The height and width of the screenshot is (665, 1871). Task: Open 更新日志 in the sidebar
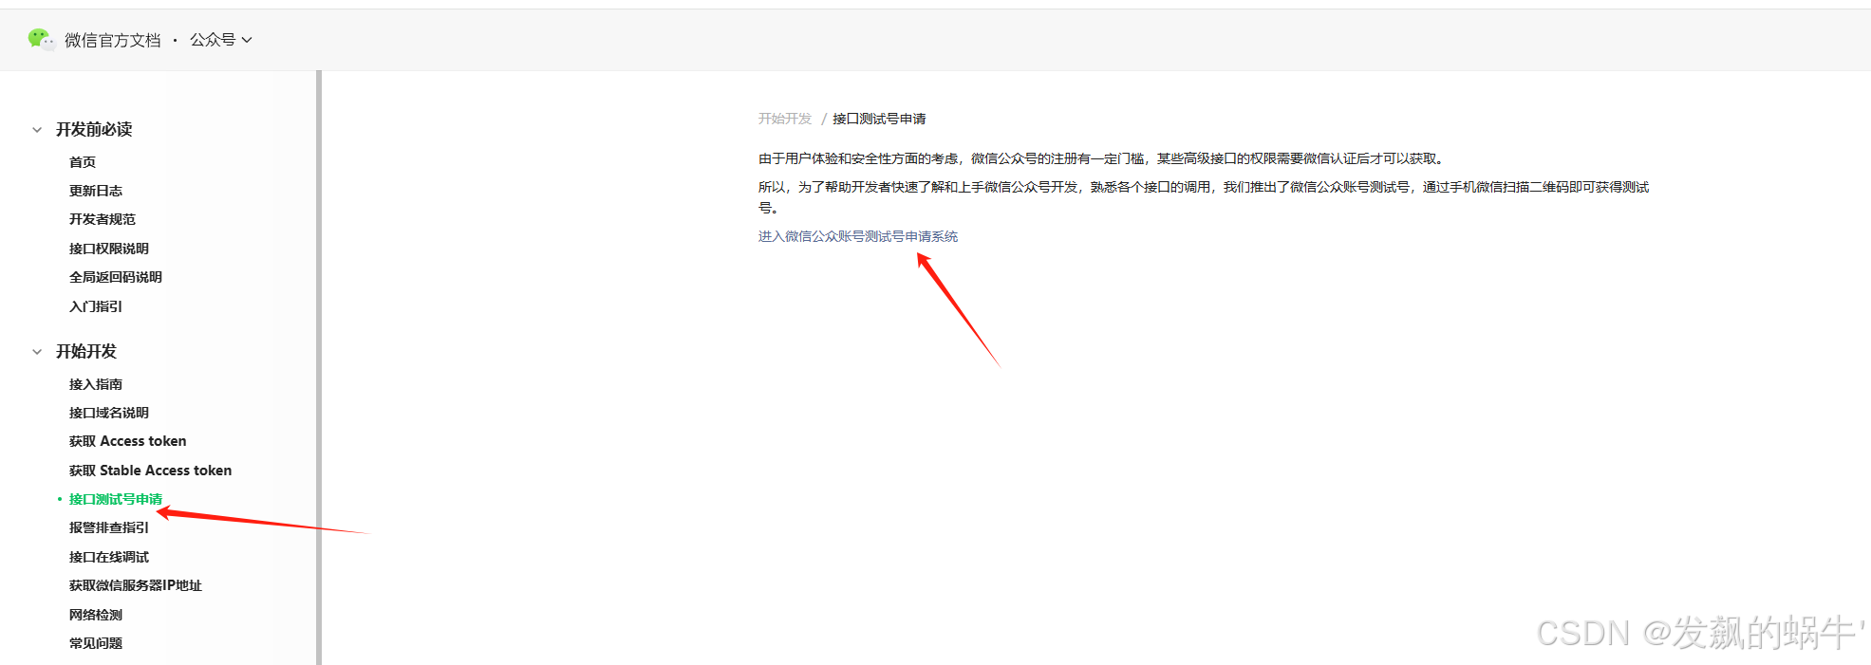[x=96, y=191]
